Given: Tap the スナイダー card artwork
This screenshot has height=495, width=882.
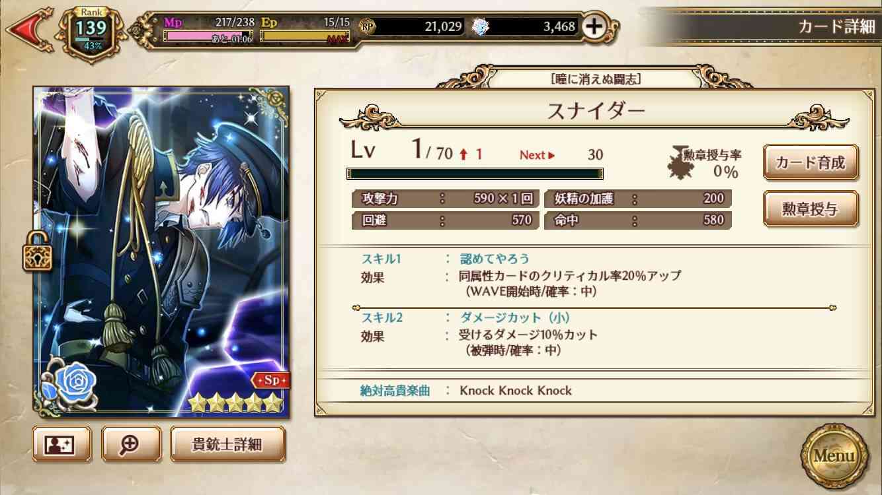Looking at the screenshot, I should pyautogui.click(x=161, y=251).
